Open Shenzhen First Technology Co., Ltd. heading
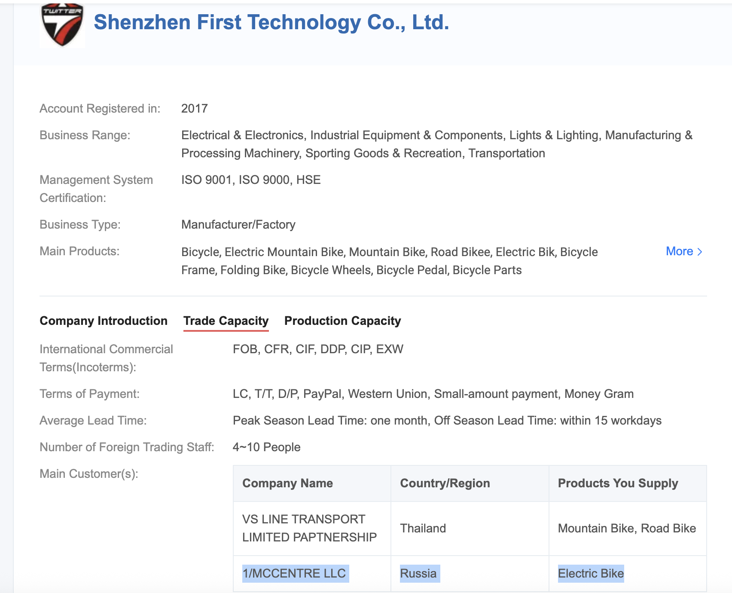 tap(271, 22)
